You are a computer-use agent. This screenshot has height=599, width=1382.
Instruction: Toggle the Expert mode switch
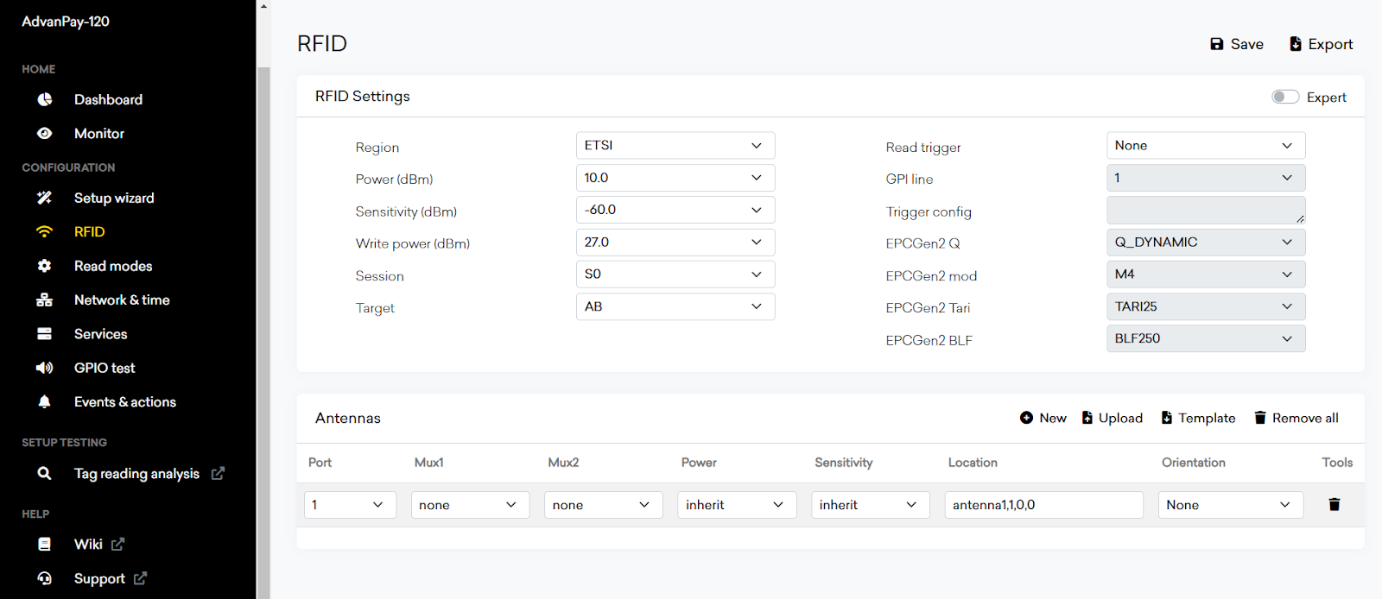(1284, 97)
